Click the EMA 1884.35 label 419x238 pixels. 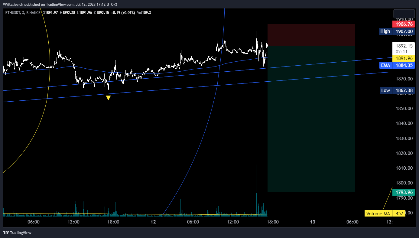coord(397,65)
